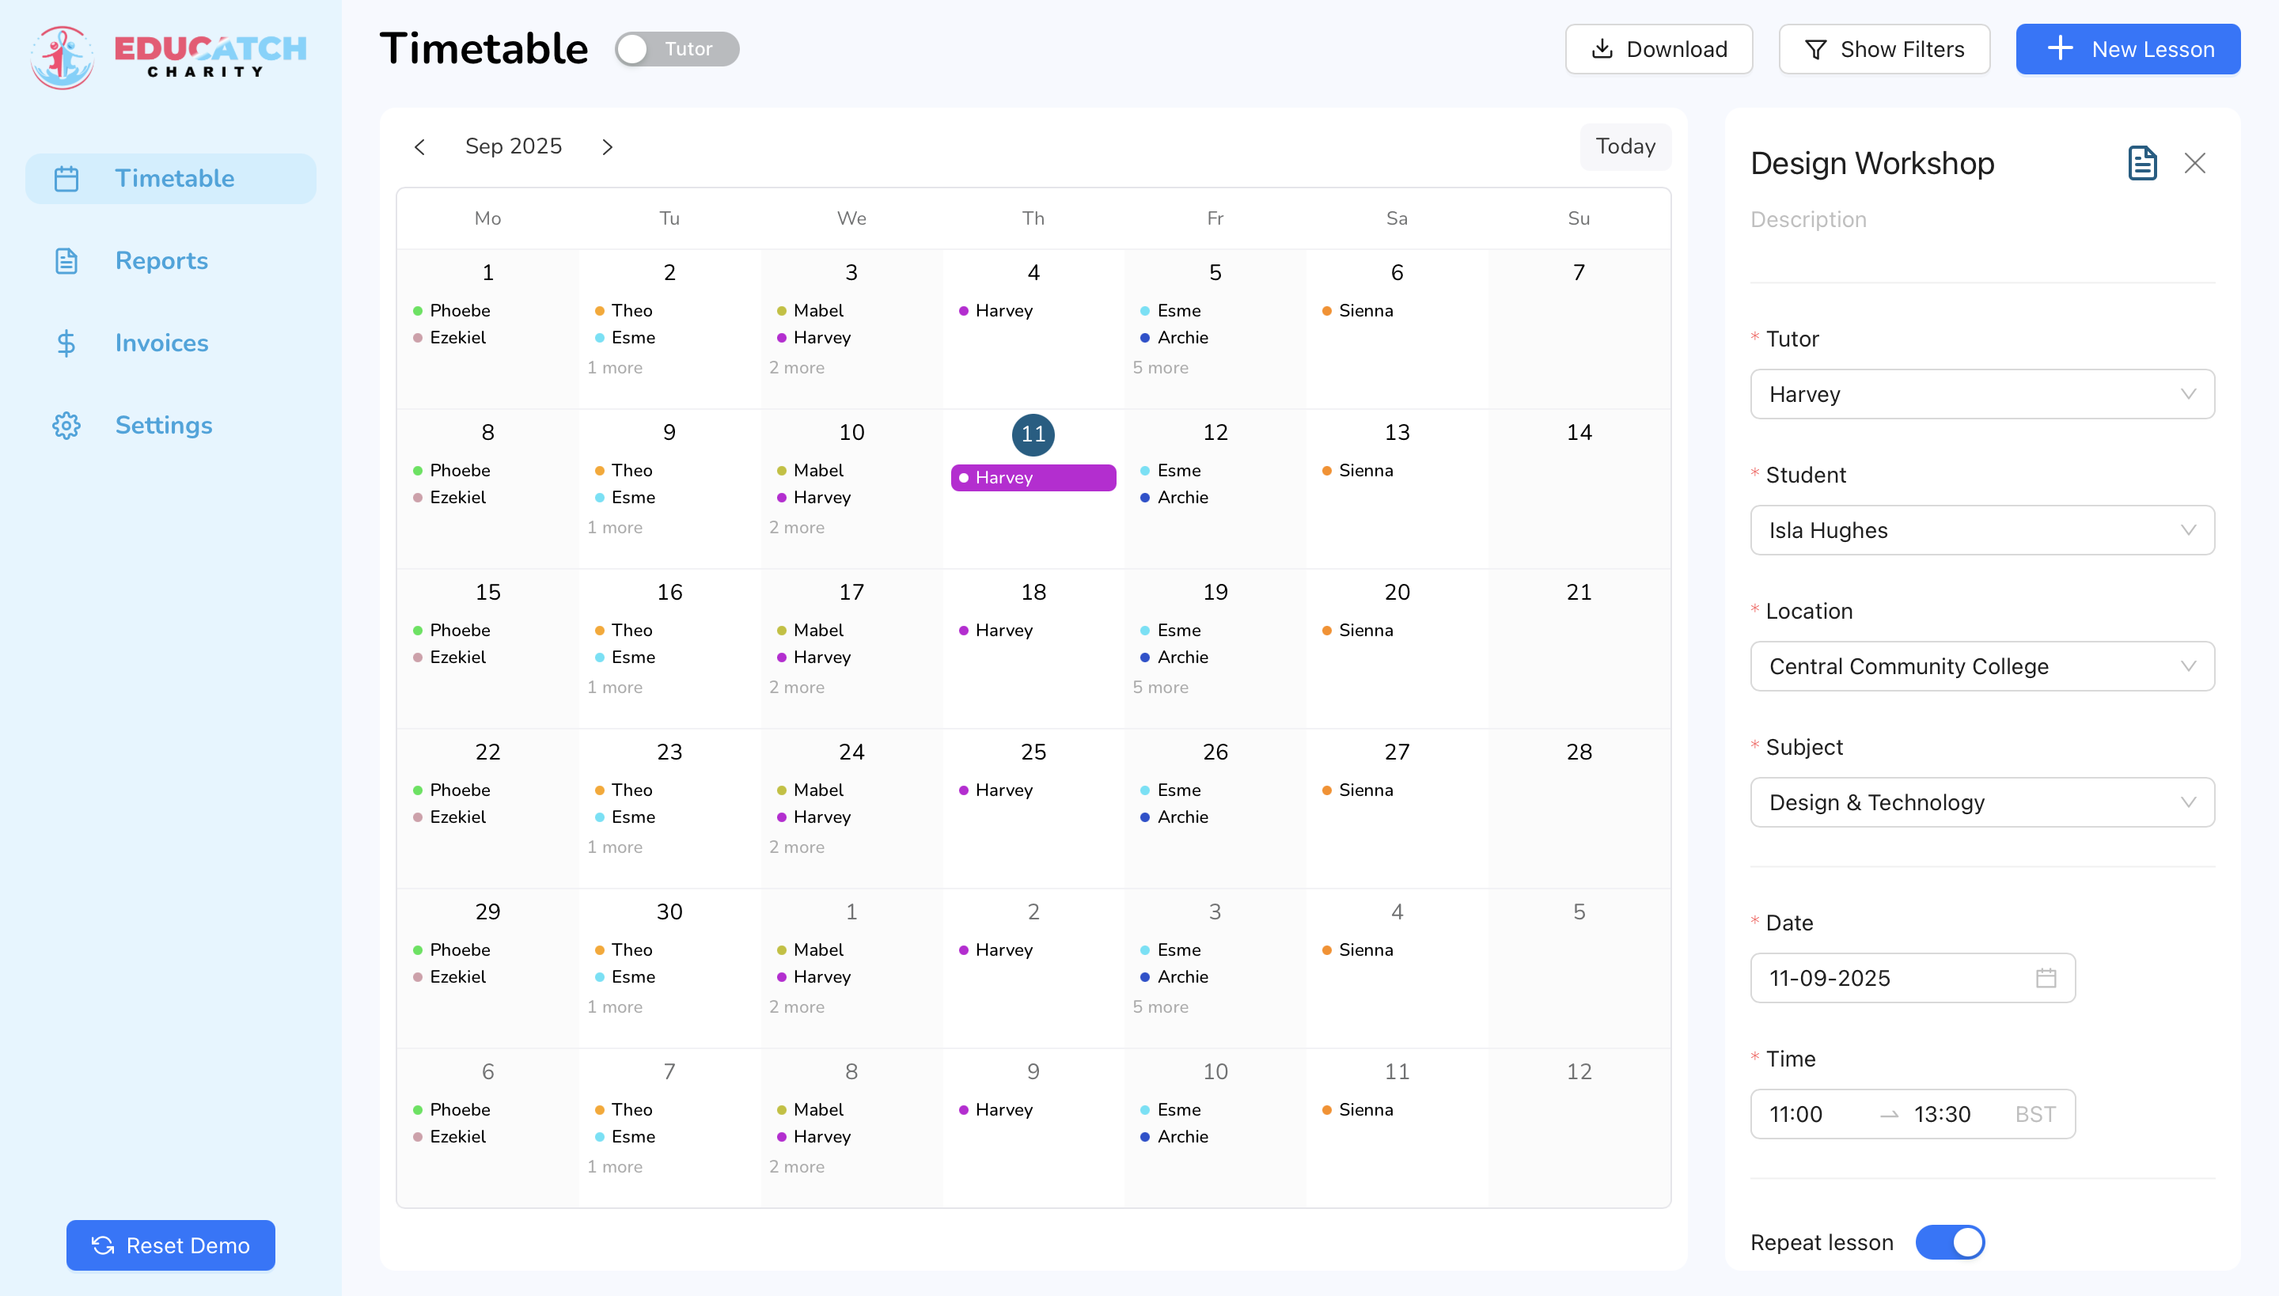The image size is (2279, 1296).
Task: Click the Invoices dollar icon
Action: pos(66,343)
